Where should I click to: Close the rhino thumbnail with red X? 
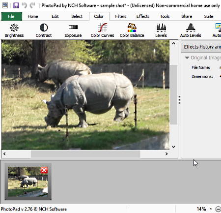[44, 170]
